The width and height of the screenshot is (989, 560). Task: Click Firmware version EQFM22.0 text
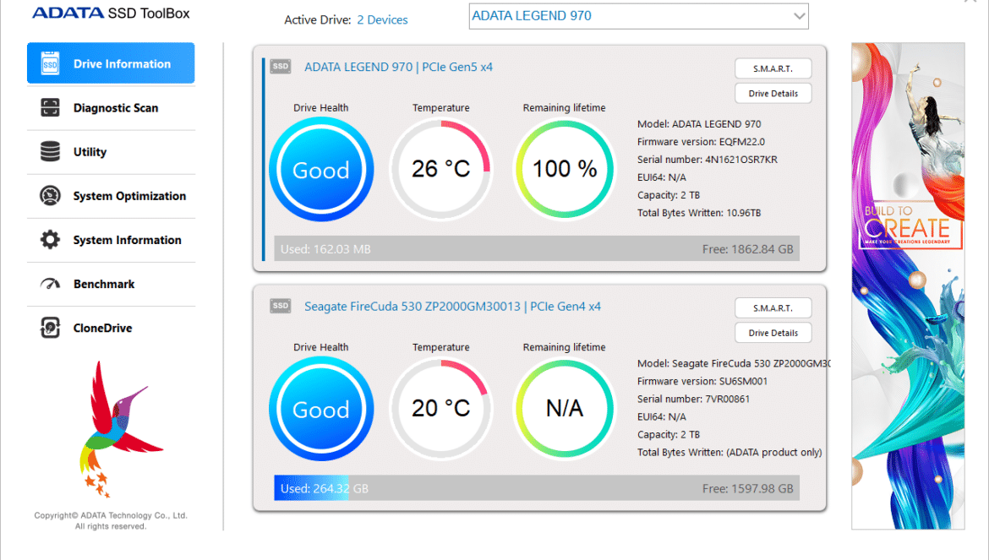(701, 142)
